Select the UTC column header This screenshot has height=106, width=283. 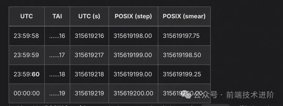coord(26,16)
